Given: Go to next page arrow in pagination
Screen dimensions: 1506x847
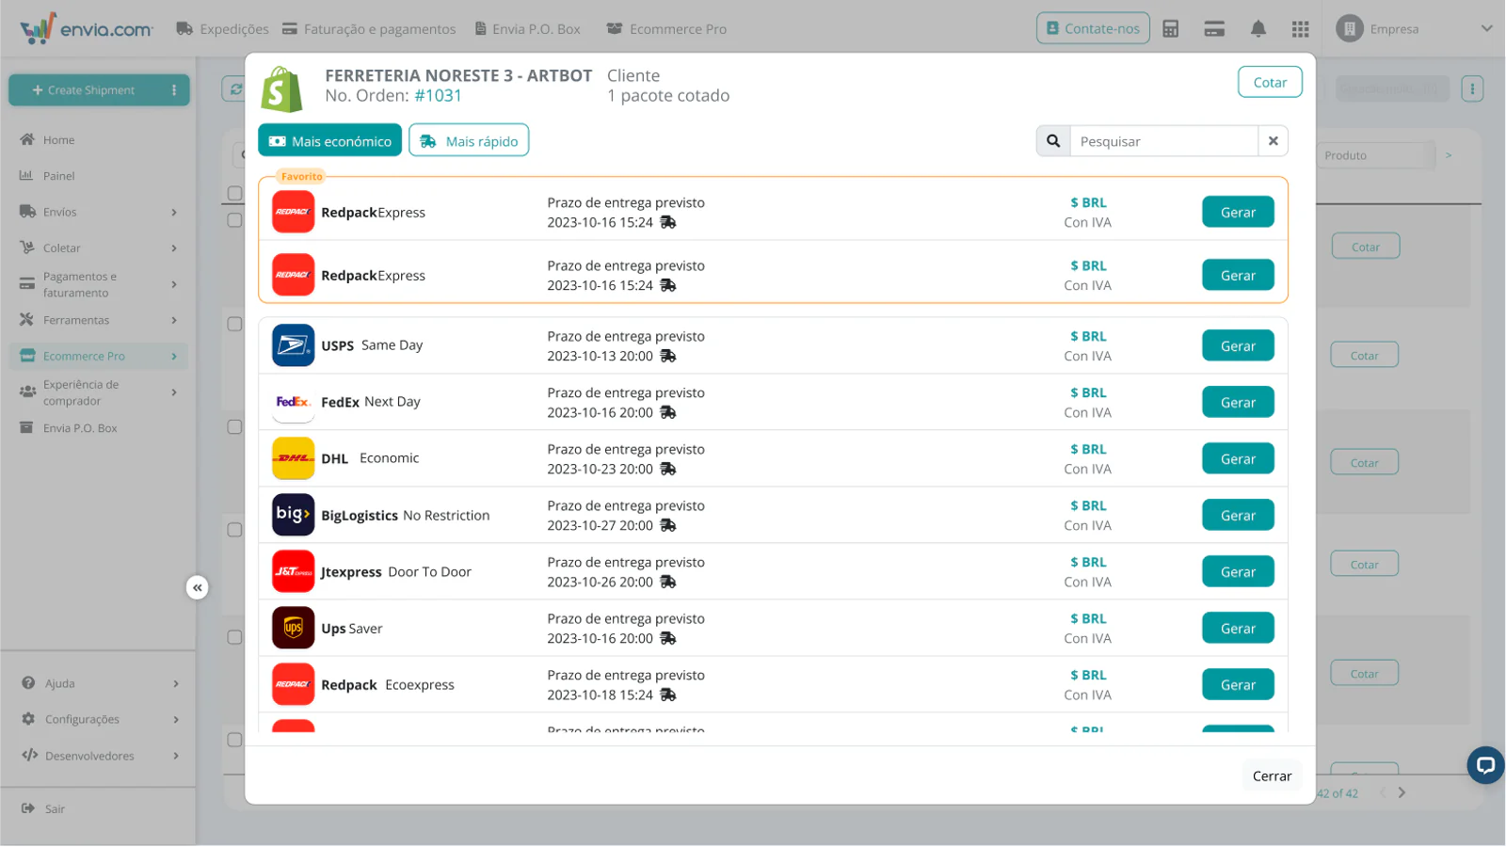Looking at the screenshot, I should coord(1402,792).
